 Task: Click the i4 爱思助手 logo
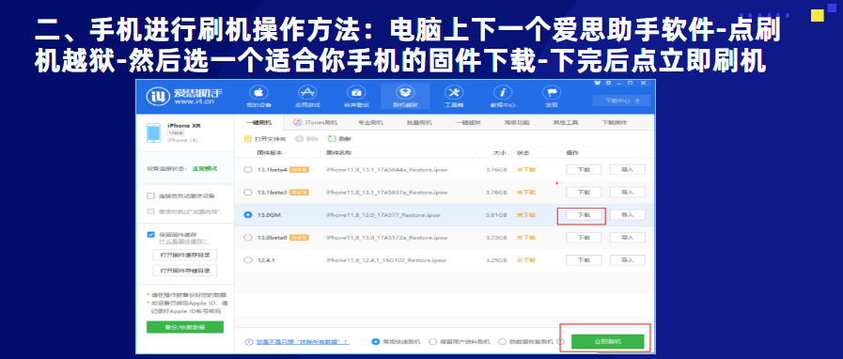click(184, 96)
